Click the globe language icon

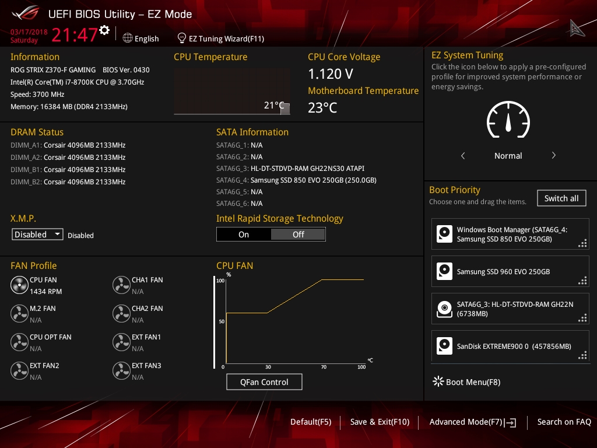pos(128,38)
